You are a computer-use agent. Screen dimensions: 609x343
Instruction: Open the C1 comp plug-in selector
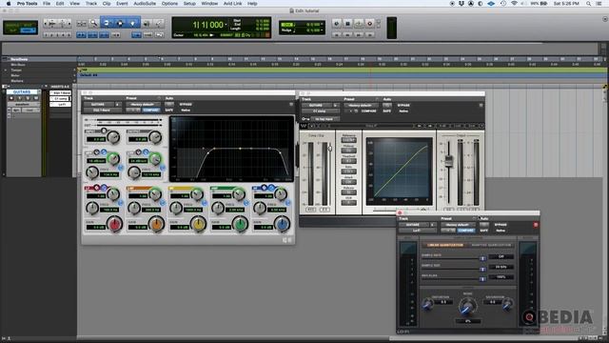point(320,111)
